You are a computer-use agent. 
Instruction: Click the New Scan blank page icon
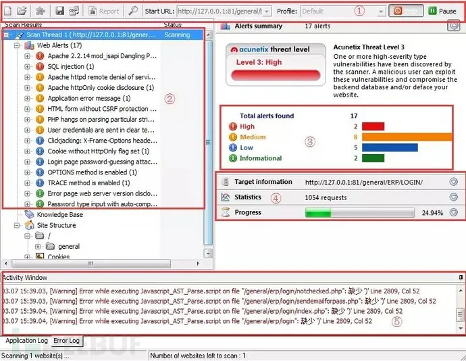click(7, 11)
